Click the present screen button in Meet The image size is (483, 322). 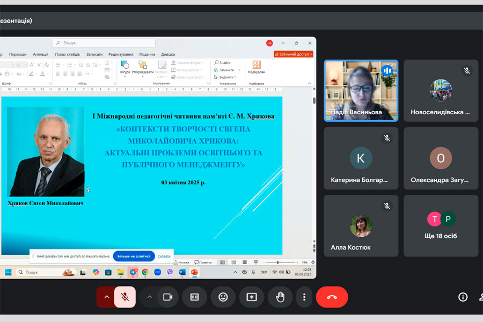coord(252,297)
